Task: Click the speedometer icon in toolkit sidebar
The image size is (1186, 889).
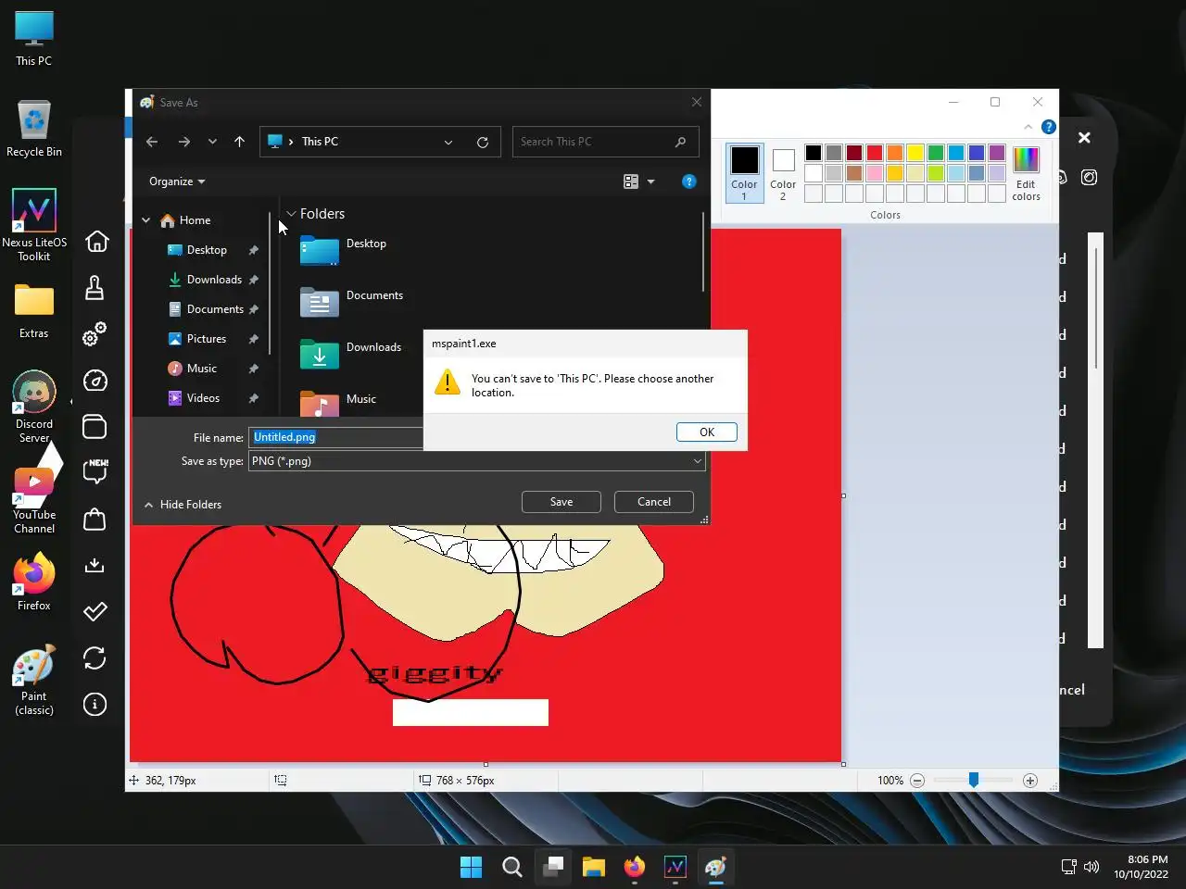Action: pos(95,381)
